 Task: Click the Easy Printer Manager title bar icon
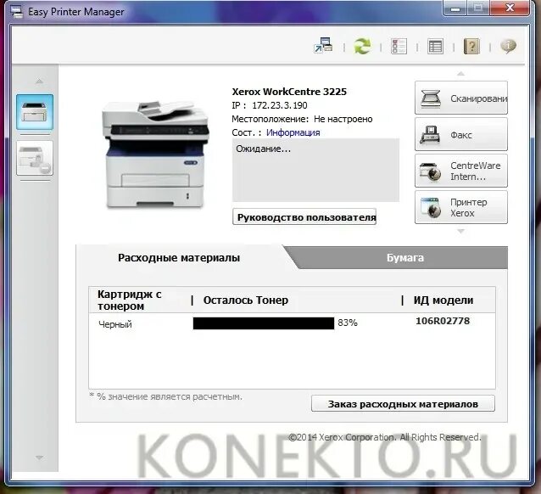[17, 11]
